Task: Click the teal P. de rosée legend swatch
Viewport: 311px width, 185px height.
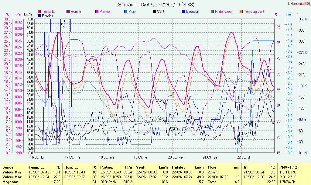Action: coord(212,12)
